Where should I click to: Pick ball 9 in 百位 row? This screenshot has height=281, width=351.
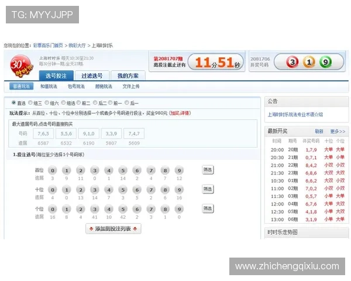(x=179, y=170)
